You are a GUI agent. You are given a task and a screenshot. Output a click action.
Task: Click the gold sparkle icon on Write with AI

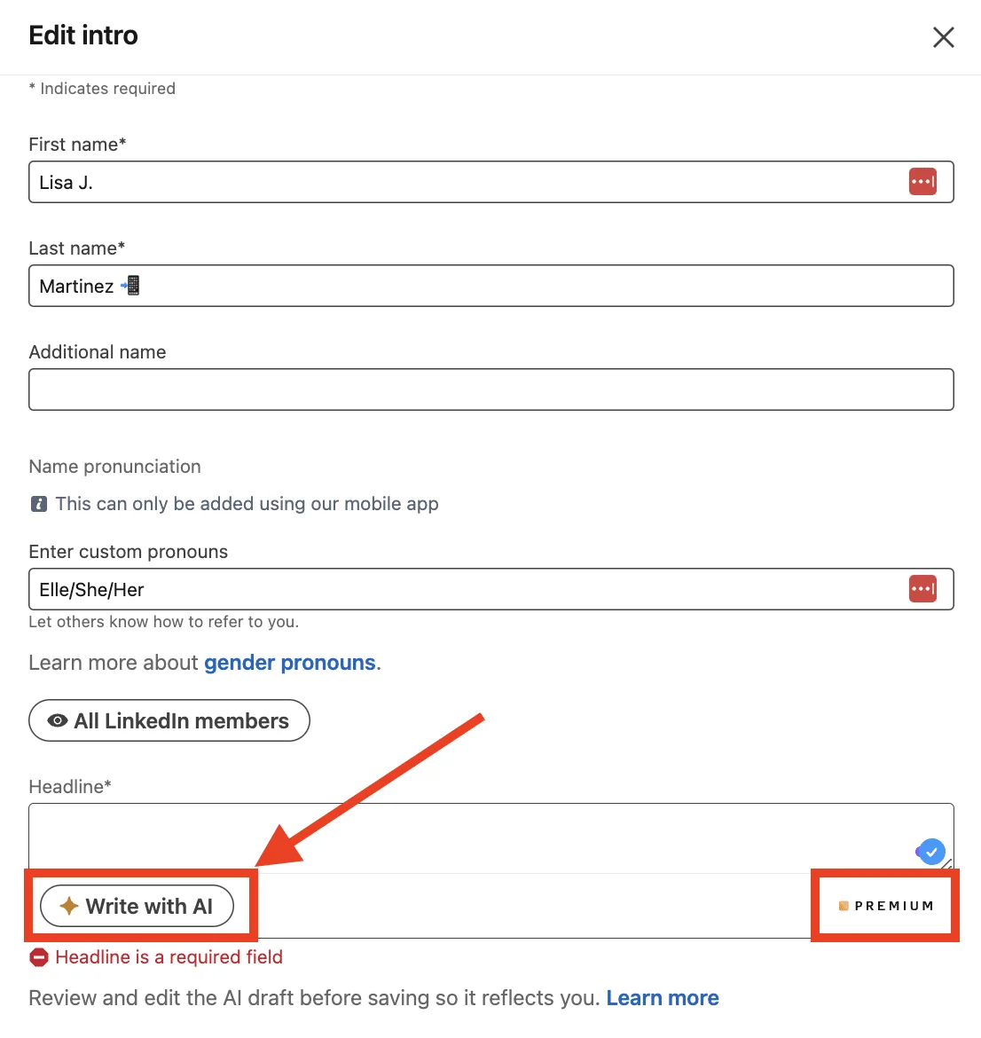coord(69,905)
